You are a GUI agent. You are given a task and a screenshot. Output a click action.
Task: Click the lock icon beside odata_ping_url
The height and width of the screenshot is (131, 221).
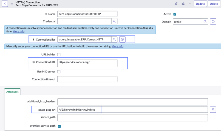pyautogui.click(x=213, y=110)
